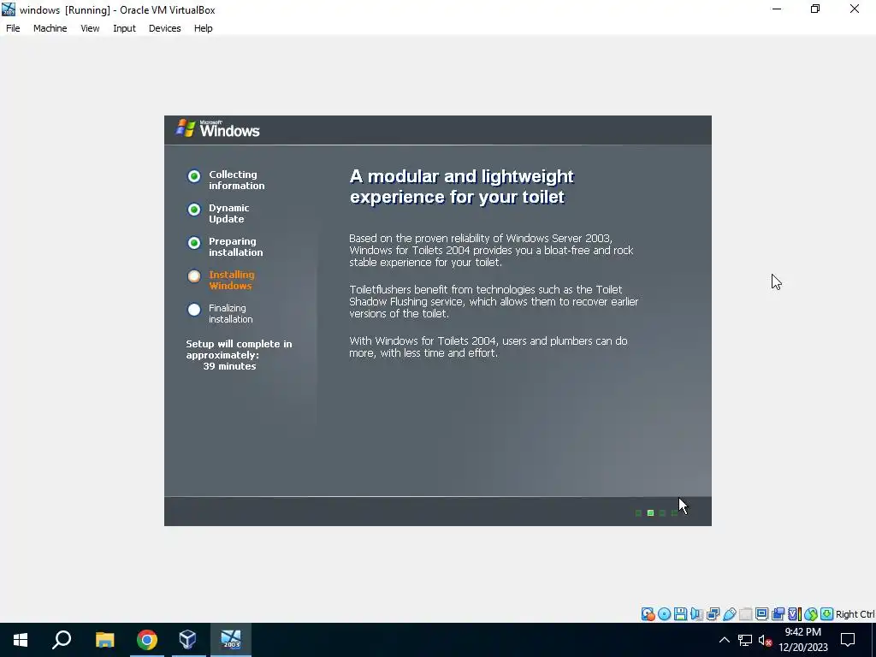Click the VirtualBox window title bar icon
Viewport: 876px width, 657px height.
coord(9,9)
